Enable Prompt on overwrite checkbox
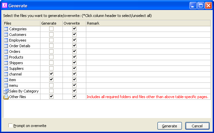Viewport: 214px width, 133px height. pos(10,126)
